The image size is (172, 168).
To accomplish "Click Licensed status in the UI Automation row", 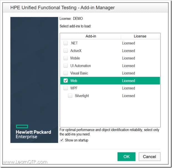I will click(x=128, y=66).
